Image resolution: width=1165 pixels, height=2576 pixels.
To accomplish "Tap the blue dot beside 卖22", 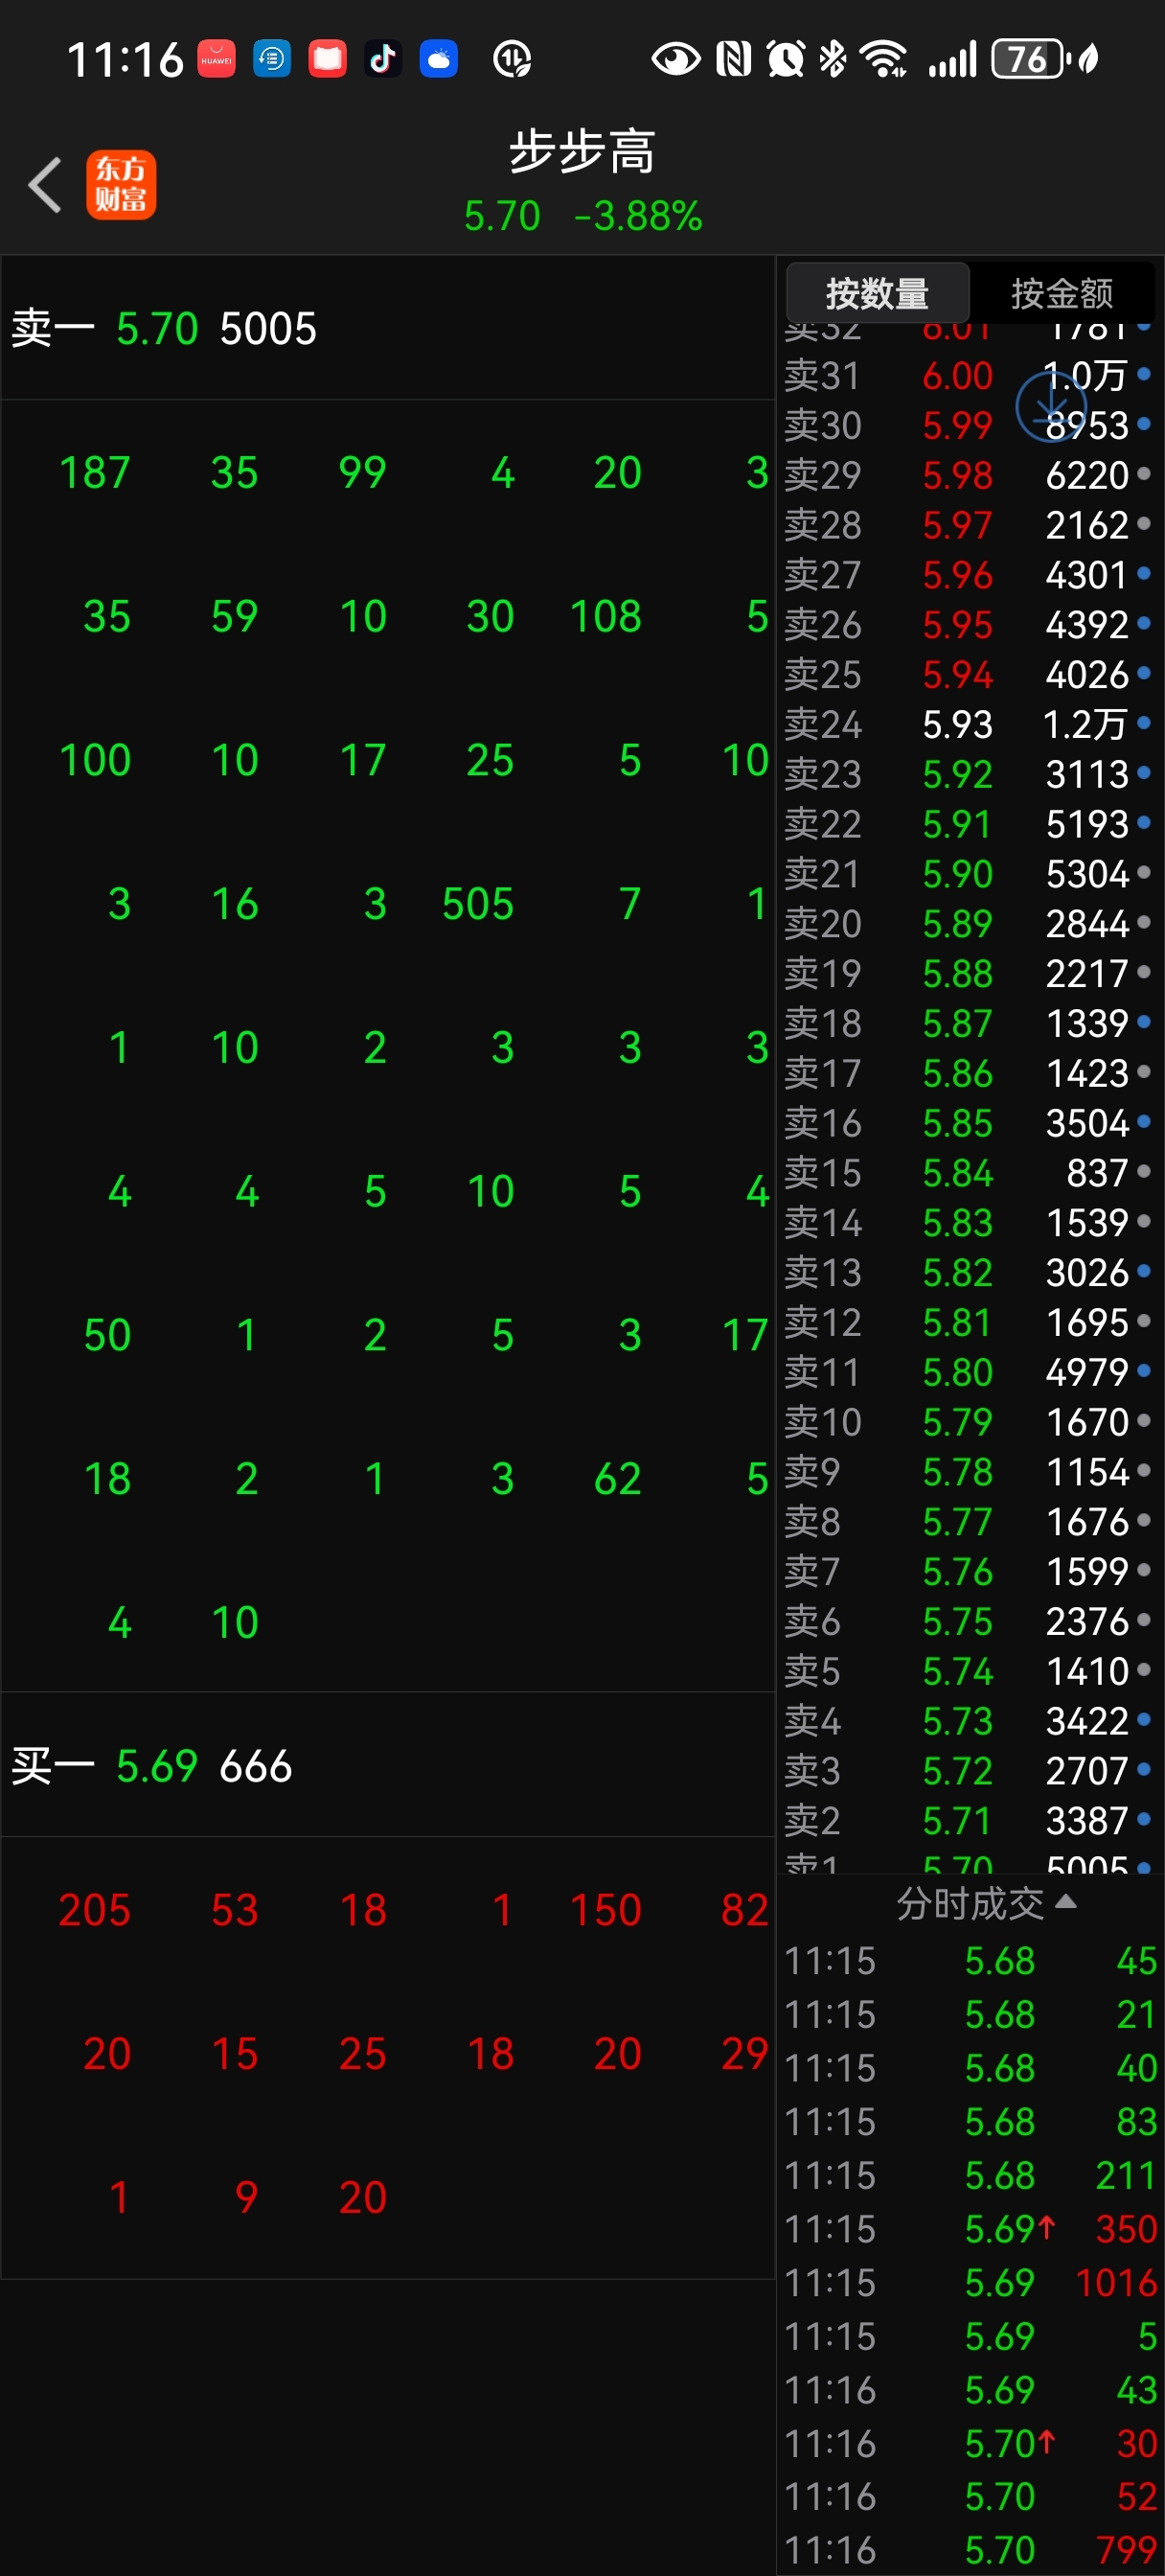I will click(x=1144, y=823).
